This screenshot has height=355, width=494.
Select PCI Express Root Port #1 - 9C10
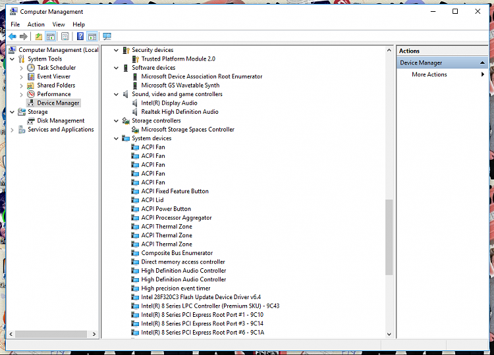202,315
